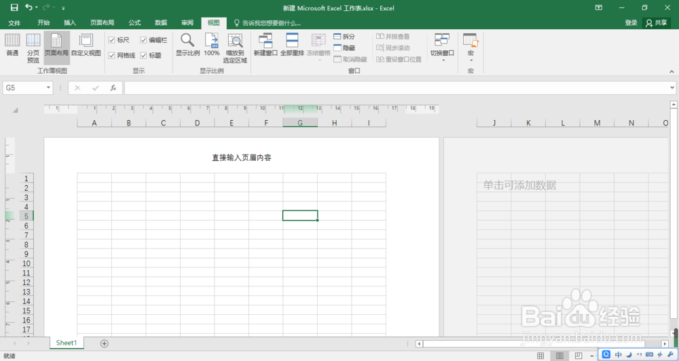This screenshot has height=361, width=679.
Task: Click the Sign in (登录) link
Action: click(x=631, y=23)
